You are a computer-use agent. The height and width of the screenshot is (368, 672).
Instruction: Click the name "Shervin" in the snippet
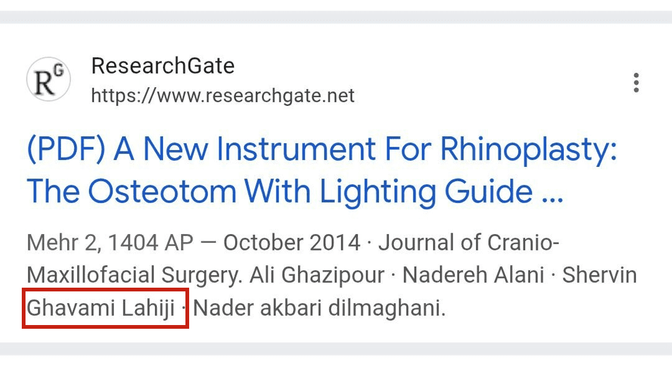pos(599,275)
